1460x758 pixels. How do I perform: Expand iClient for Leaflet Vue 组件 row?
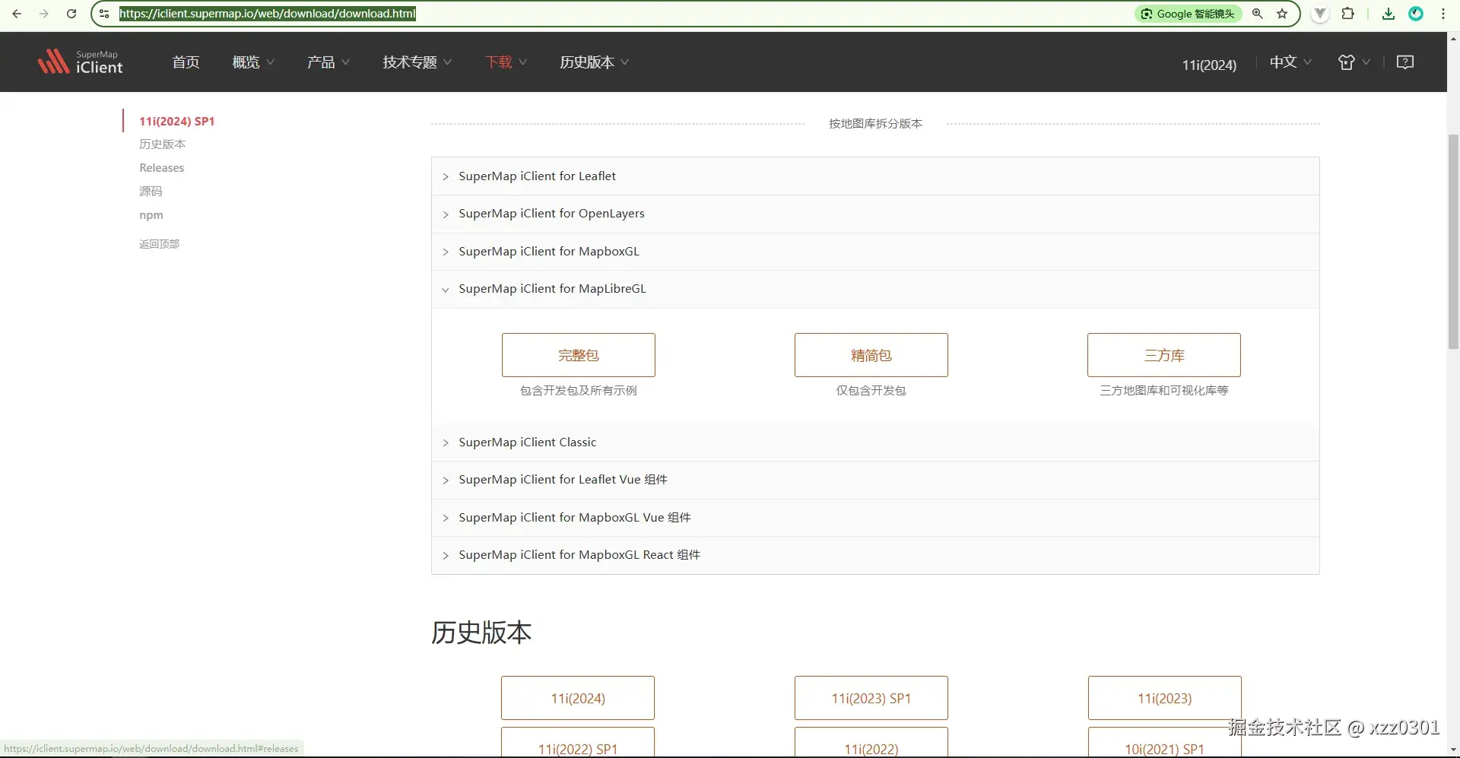pos(875,480)
